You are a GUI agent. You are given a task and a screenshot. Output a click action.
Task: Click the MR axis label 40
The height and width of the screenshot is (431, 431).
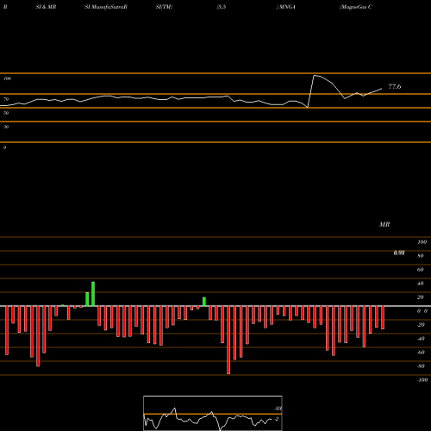click(420, 284)
